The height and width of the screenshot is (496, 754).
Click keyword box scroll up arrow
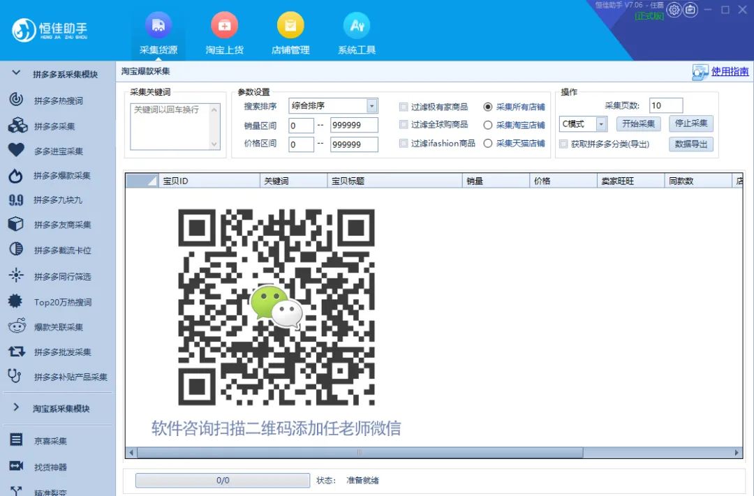214,110
